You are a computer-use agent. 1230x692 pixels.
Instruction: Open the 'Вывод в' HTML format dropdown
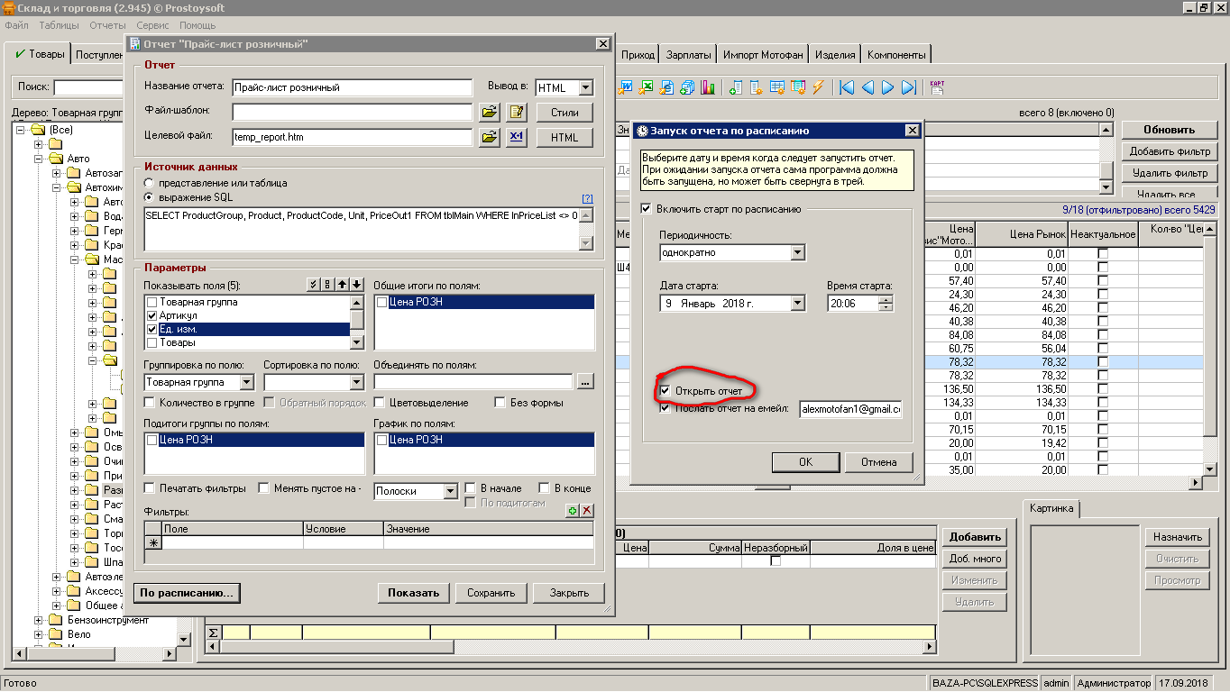[x=585, y=87]
